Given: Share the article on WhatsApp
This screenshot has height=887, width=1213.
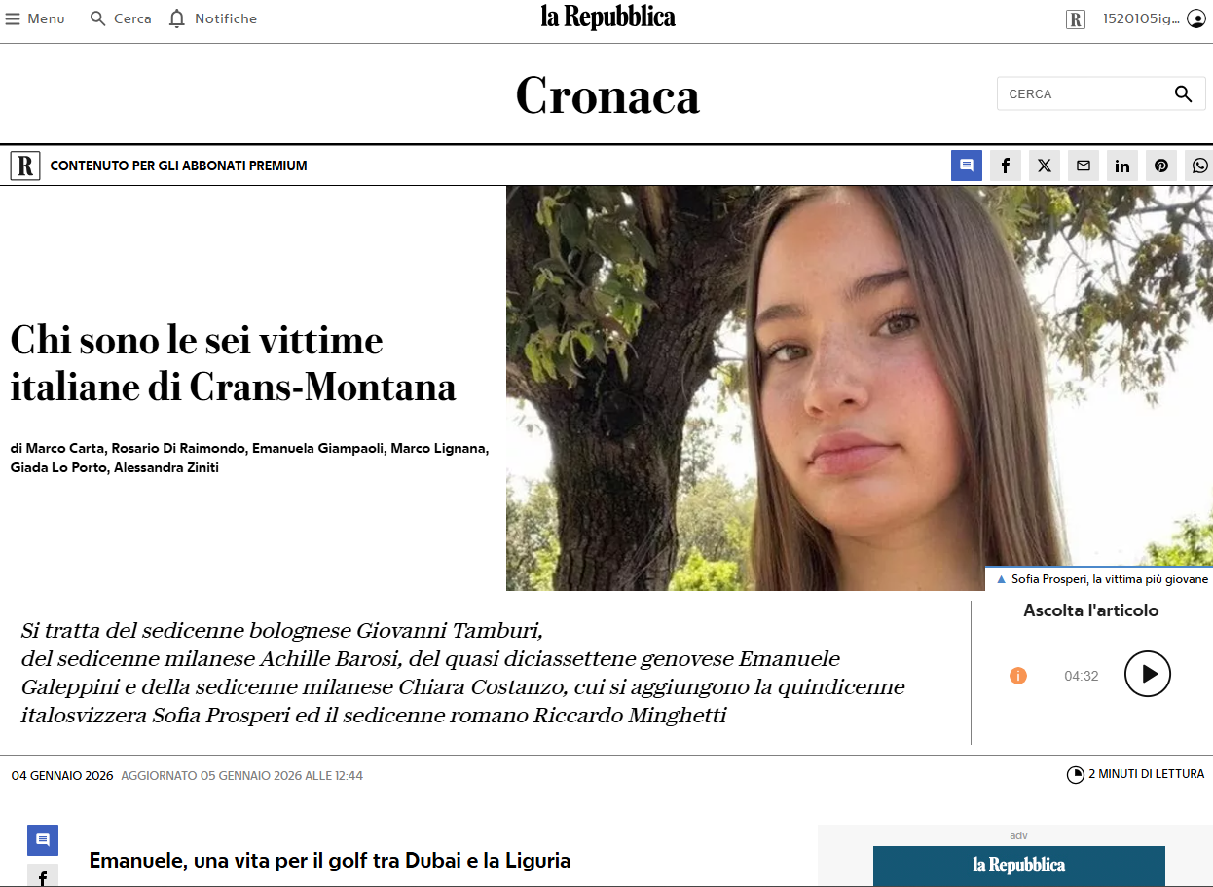Looking at the screenshot, I should pyautogui.click(x=1199, y=166).
